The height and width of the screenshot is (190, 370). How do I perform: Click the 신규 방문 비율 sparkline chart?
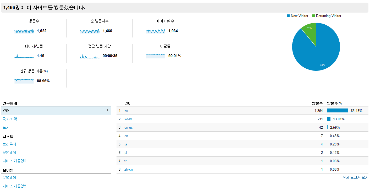(x=24, y=81)
